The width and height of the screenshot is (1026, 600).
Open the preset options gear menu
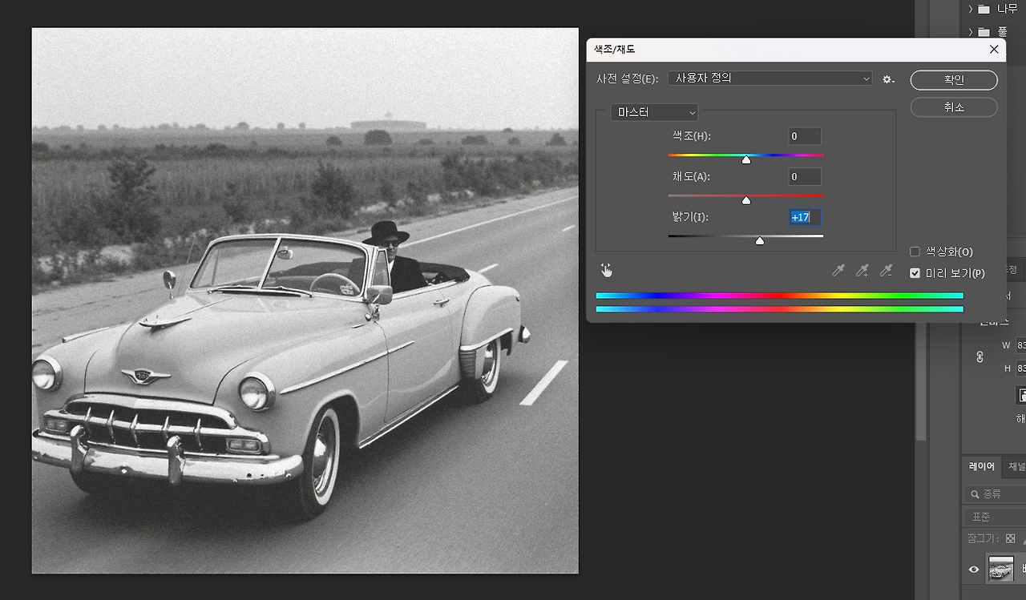[888, 79]
